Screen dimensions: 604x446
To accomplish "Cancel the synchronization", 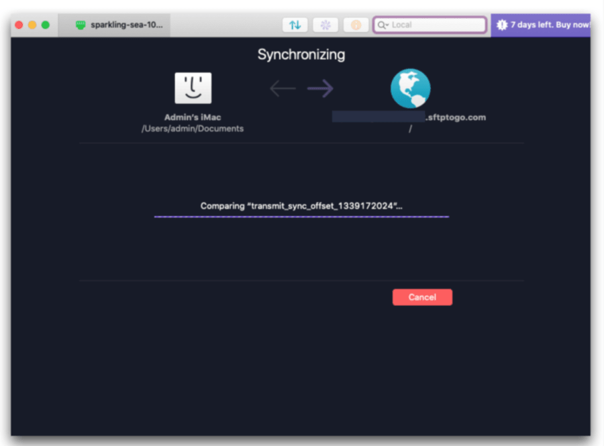I will (422, 297).
